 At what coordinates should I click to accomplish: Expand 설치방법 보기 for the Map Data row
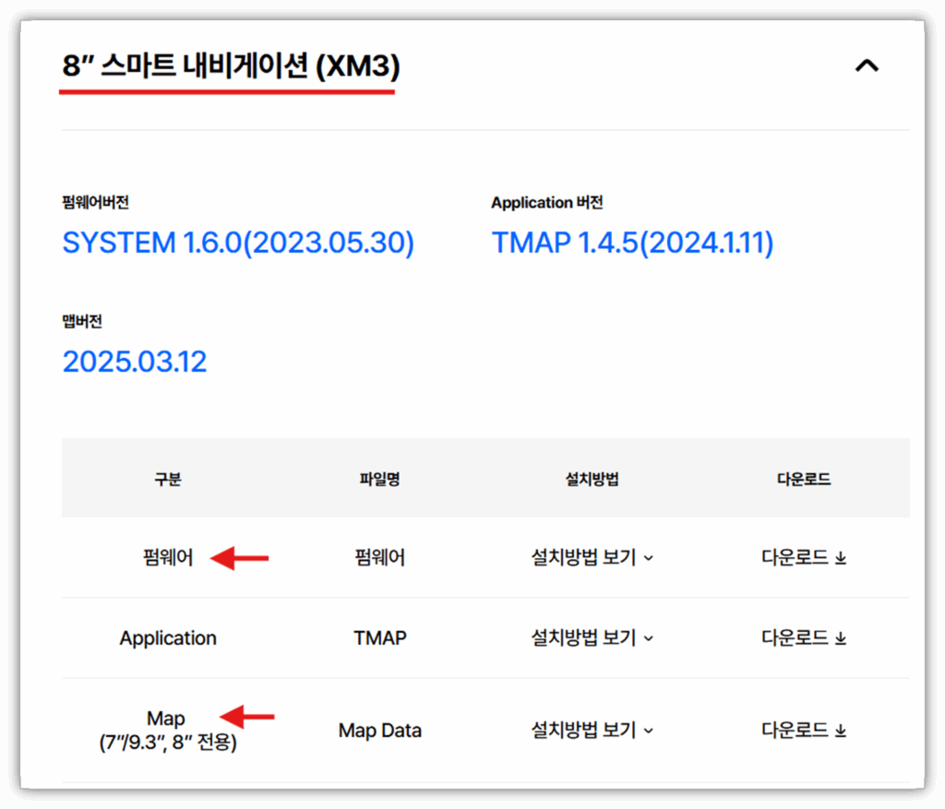(x=592, y=730)
